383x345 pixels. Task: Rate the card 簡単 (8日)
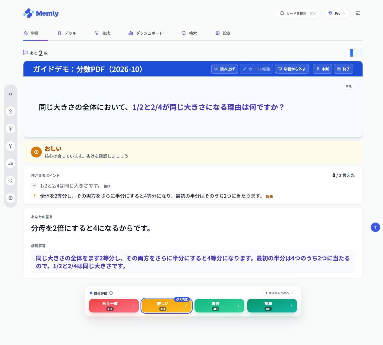pyautogui.click(x=272, y=306)
